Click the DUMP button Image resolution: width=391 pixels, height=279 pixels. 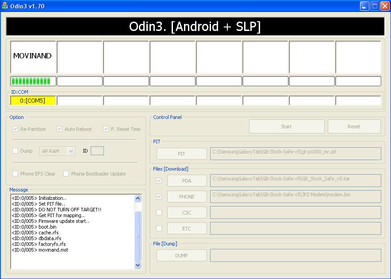click(x=181, y=256)
